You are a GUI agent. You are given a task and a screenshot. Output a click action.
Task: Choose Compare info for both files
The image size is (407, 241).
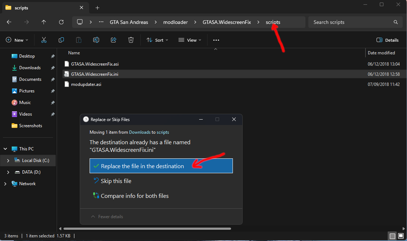coord(131,196)
